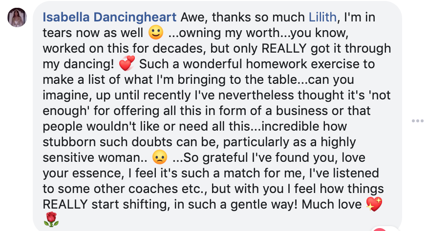428x231 pixels.
Task: Open Isabella Dancingheart's profile name link
Action: 109,18
